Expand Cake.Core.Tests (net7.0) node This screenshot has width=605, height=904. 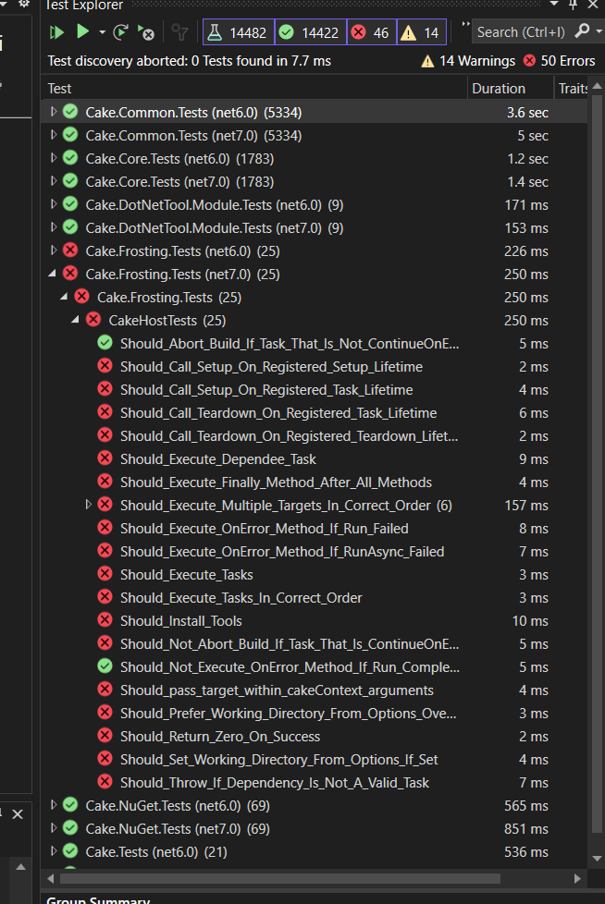(53, 181)
